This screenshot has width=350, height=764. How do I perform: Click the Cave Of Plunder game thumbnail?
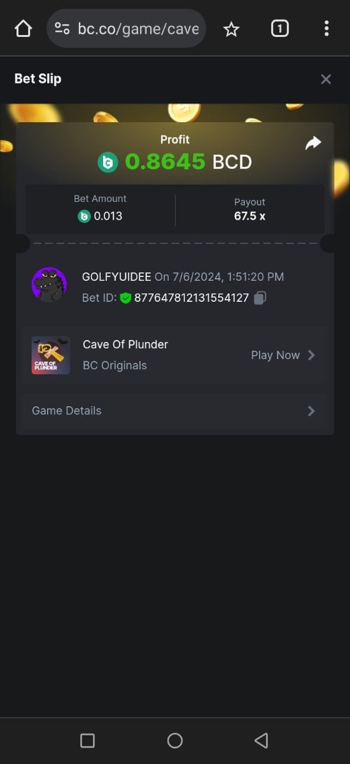51,355
